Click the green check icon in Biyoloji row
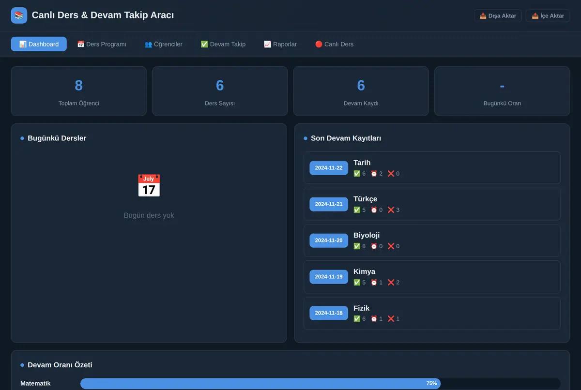This screenshot has height=390, width=581. [x=357, y=246]
